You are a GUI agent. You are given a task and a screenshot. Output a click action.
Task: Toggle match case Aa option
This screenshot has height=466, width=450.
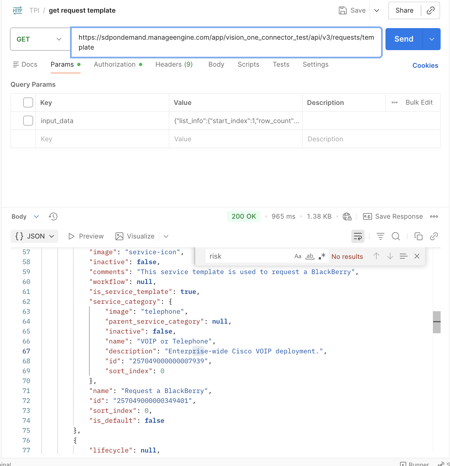coord(298,256)
